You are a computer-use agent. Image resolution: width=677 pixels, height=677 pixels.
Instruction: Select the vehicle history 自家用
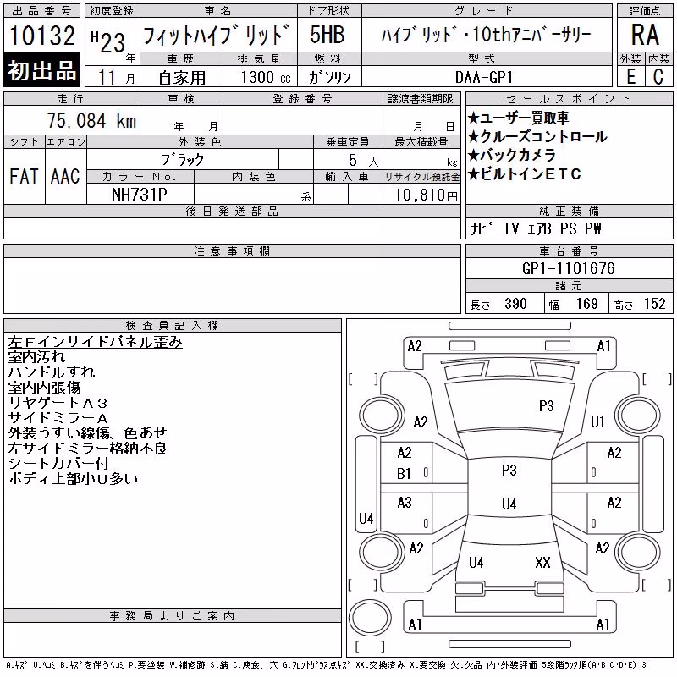click(x=182, y=78)
